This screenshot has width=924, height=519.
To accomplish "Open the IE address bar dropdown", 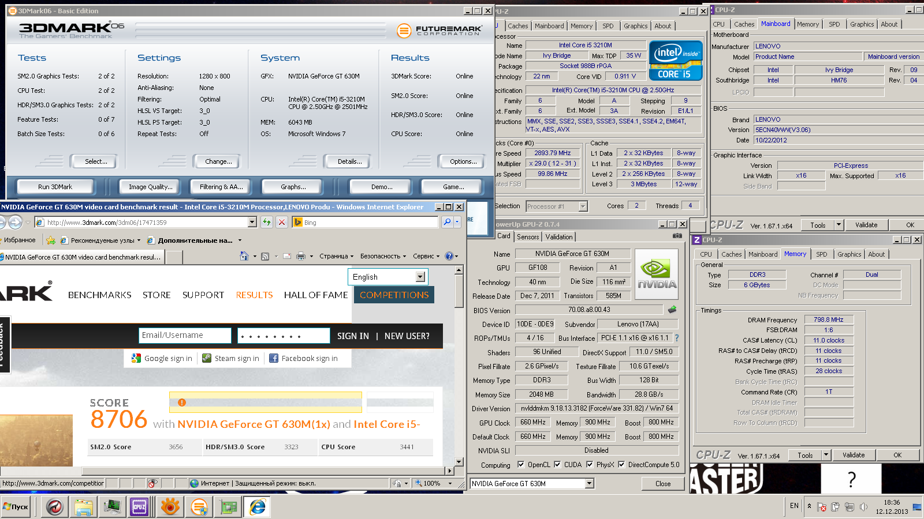I will [x=252, y=222].
